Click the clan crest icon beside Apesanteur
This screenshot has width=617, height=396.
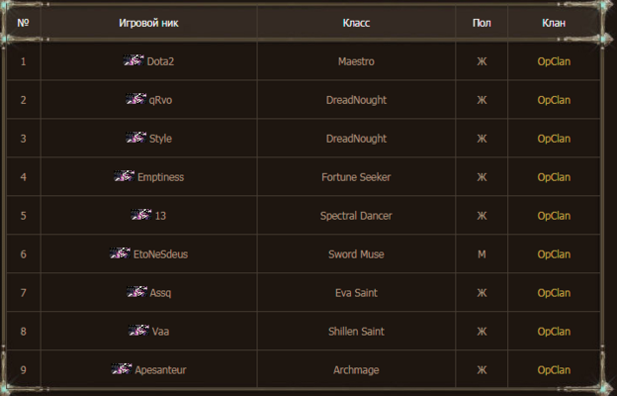[122, 369]
